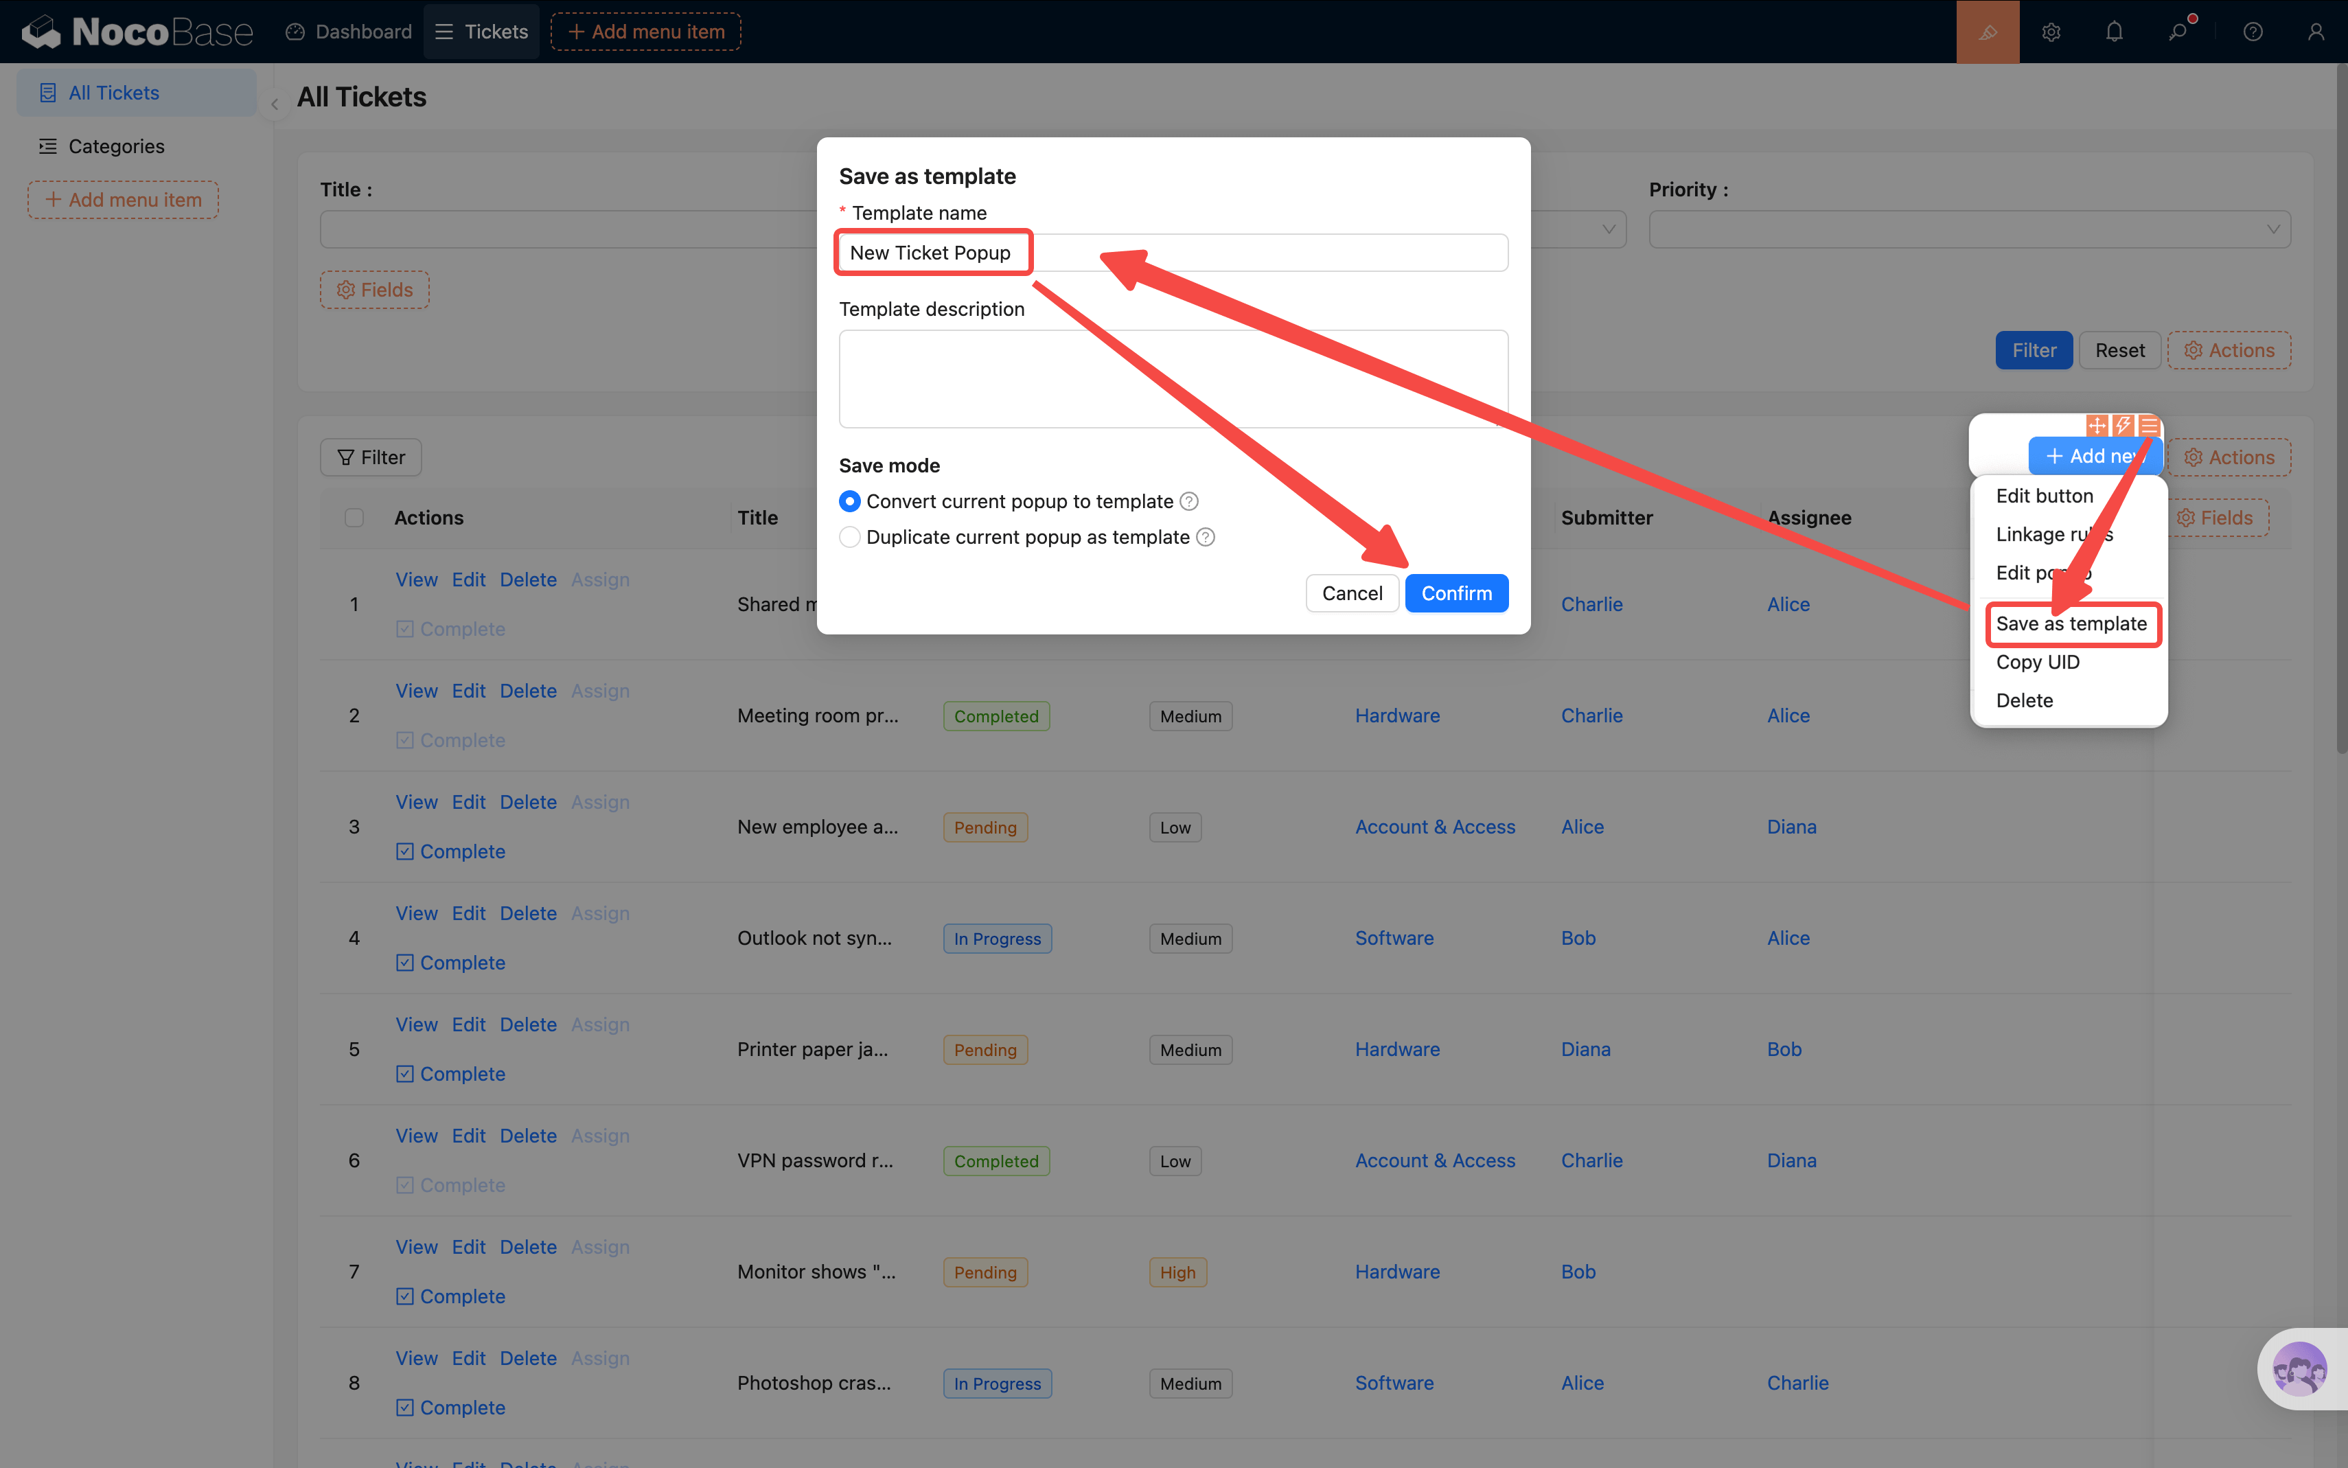Image resolution: width=2348 pixels, height=1468 pixels.
Task: Collapse the sidebar with the chevron
Action: (x=275, y=105)
